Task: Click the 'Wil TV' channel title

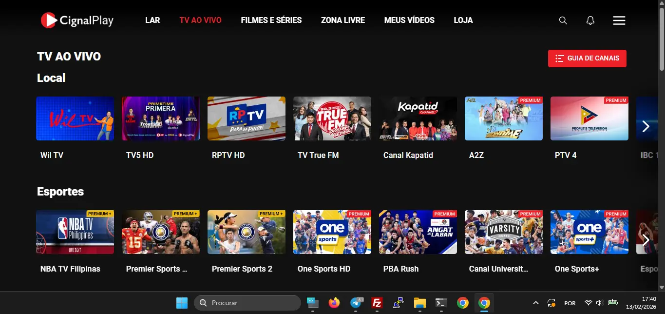Action: [x=52, y=155]
